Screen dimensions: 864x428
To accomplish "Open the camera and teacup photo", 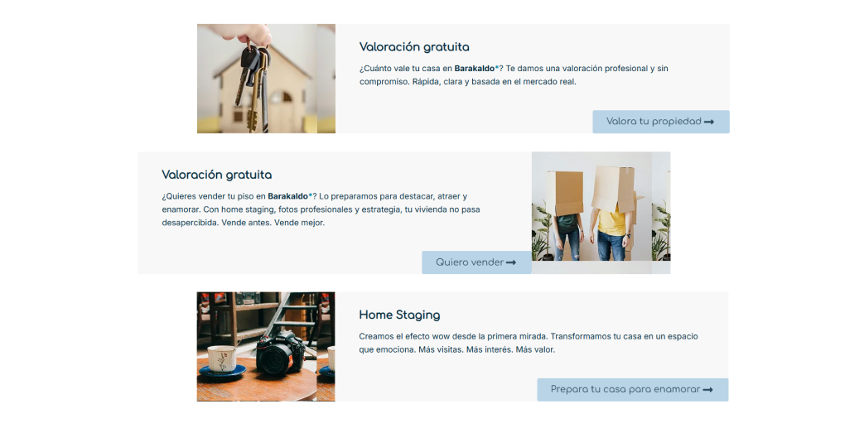I will click(x=257, y=347).
